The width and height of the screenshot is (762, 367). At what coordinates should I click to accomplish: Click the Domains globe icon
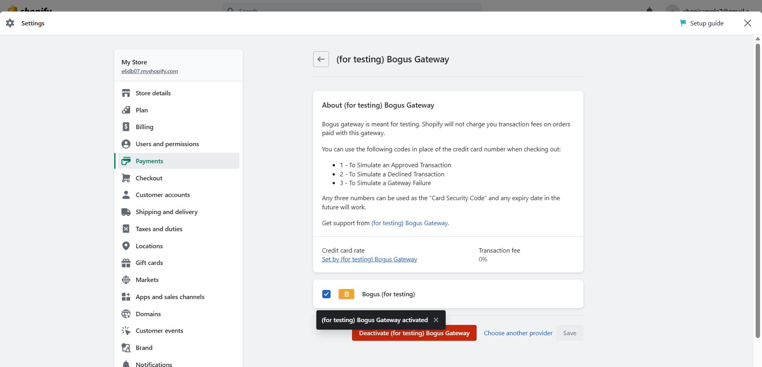[x=126, y=314]
